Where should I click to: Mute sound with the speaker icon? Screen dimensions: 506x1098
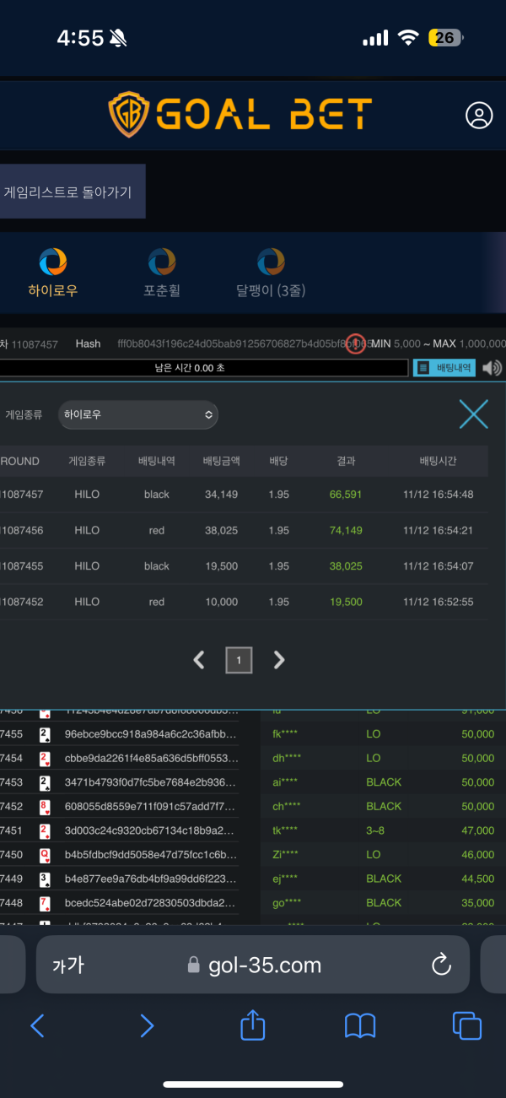point(492,368)
